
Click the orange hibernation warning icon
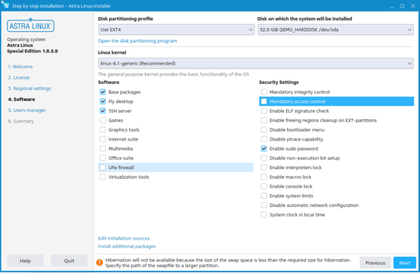[x=100, y=263]
